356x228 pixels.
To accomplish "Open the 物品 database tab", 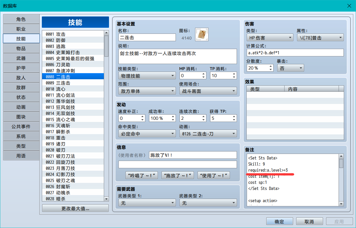I will 21,48.
